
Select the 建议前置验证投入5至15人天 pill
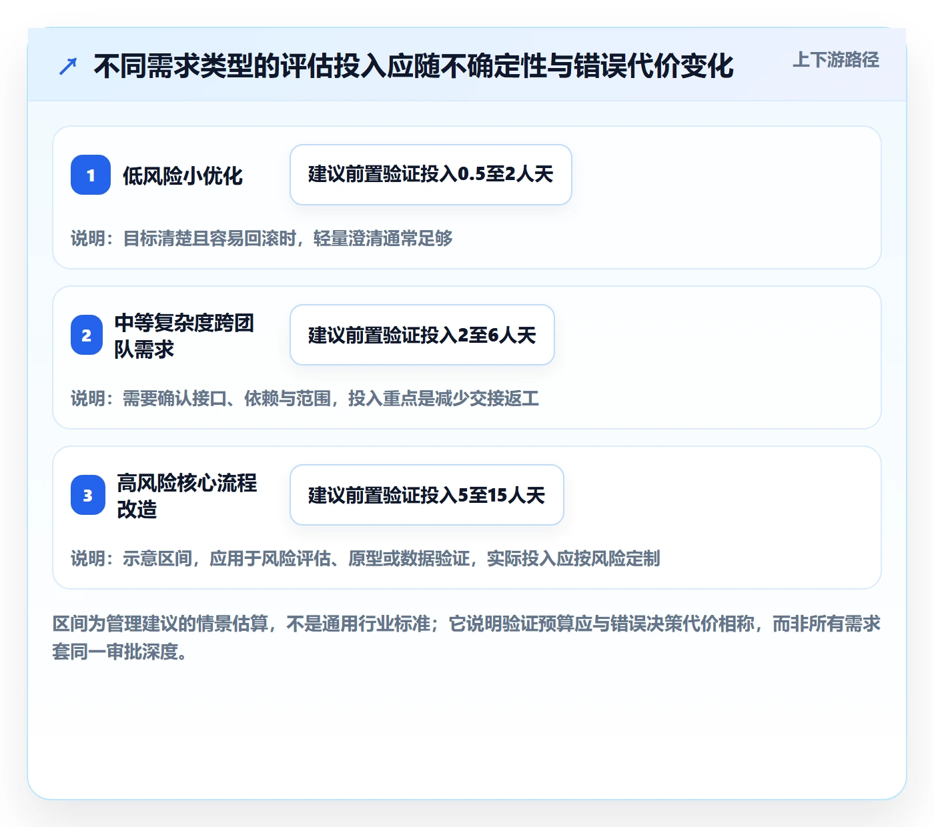(x=427, y=495)
